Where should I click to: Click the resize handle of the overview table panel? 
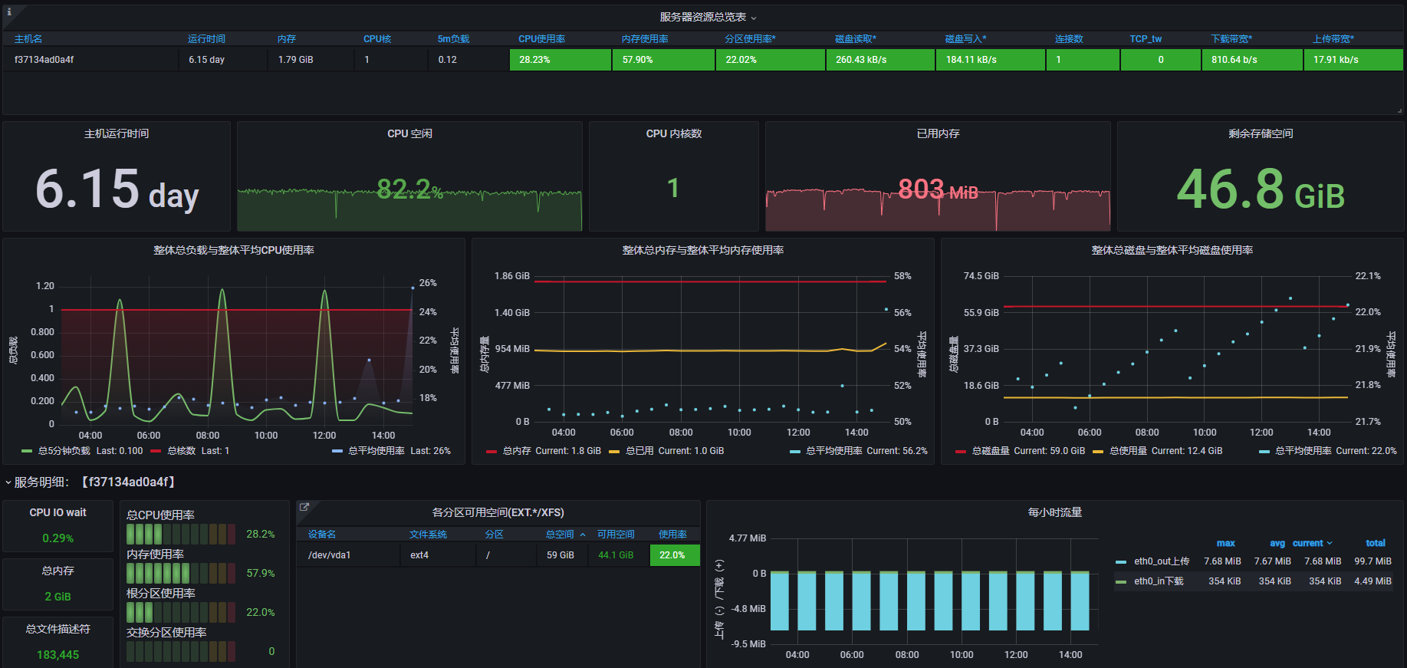click(1399, 111)
